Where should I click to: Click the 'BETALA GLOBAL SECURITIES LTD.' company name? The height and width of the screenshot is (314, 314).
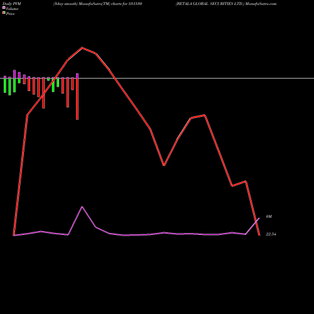click(210, 4)
